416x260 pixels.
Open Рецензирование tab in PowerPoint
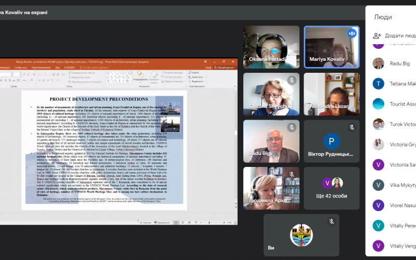pos(41,68)
